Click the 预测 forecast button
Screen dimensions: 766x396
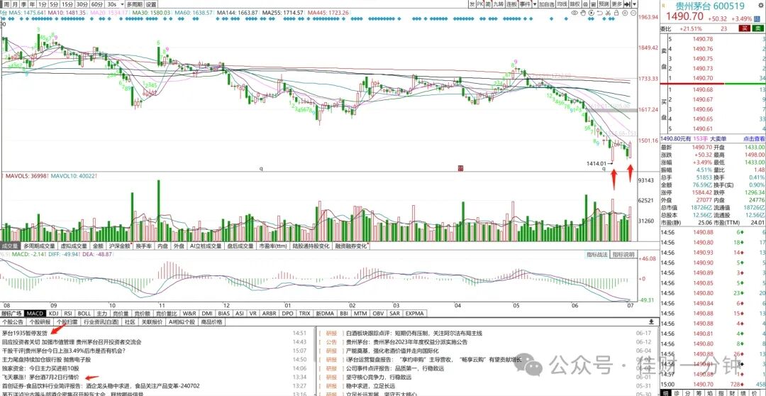point(604,4)
